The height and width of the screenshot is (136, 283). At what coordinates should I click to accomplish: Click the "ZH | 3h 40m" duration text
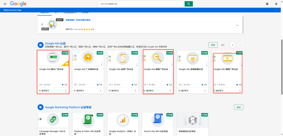pyautogui.click(x=150, y=85)
